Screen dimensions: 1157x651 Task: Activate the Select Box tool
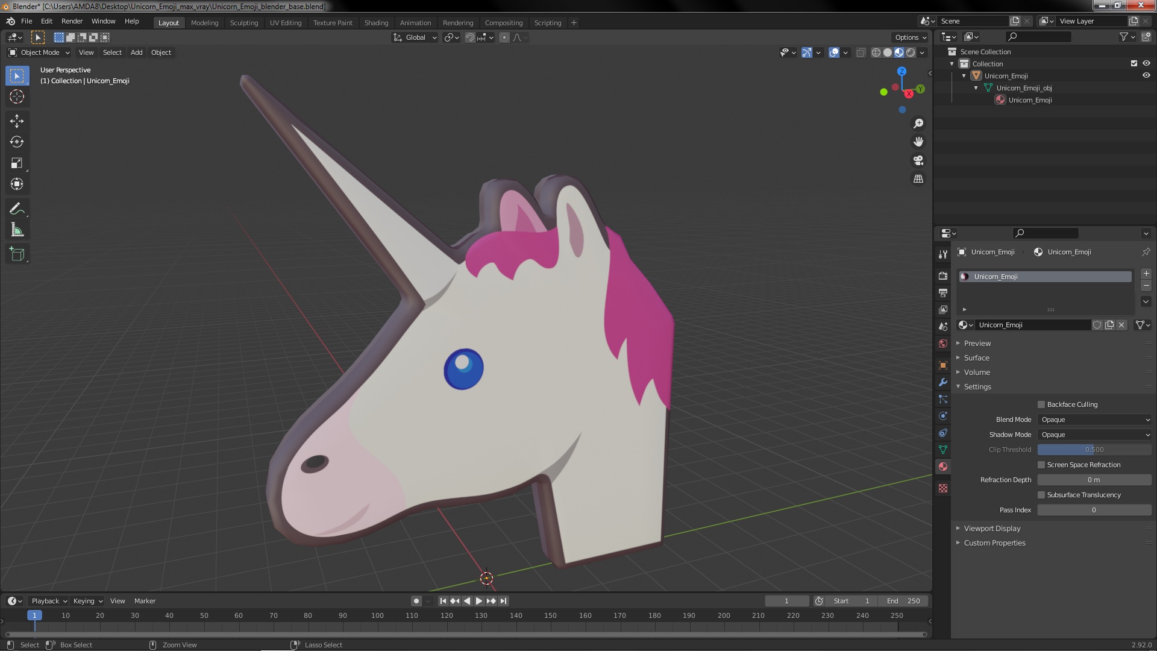click(17, 75)
